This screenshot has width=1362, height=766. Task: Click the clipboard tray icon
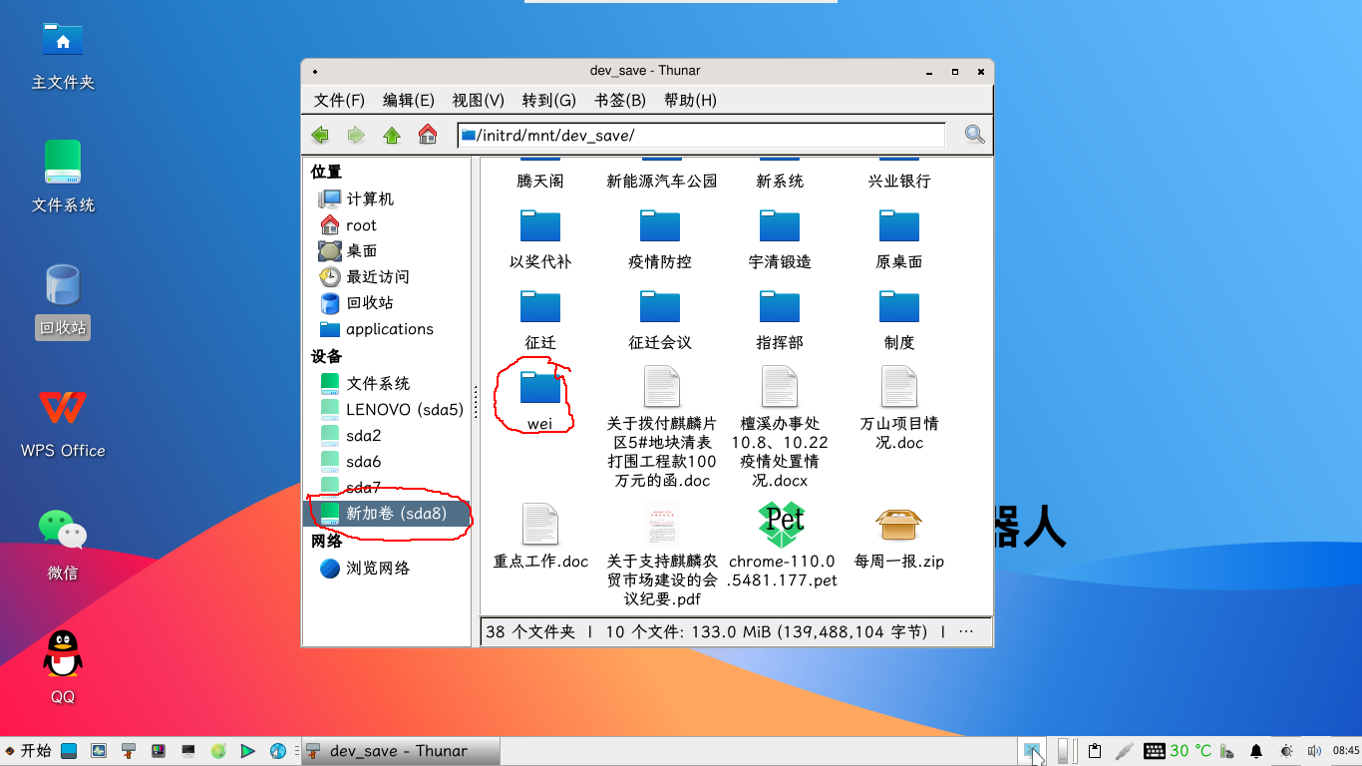(x=1095, y=751)
